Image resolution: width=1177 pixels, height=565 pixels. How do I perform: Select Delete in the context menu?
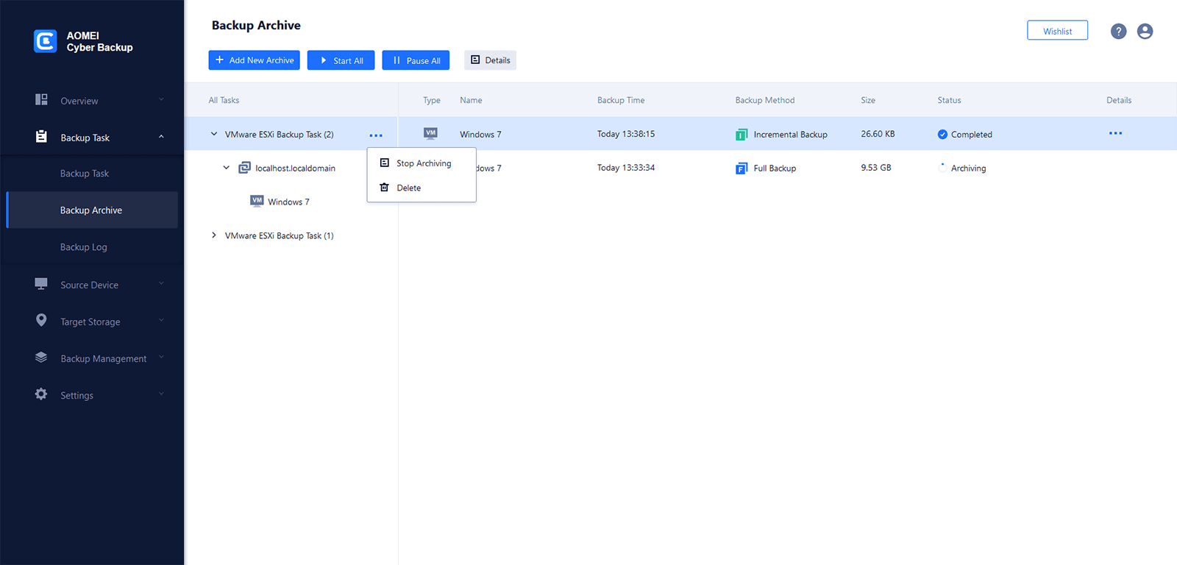408,188
